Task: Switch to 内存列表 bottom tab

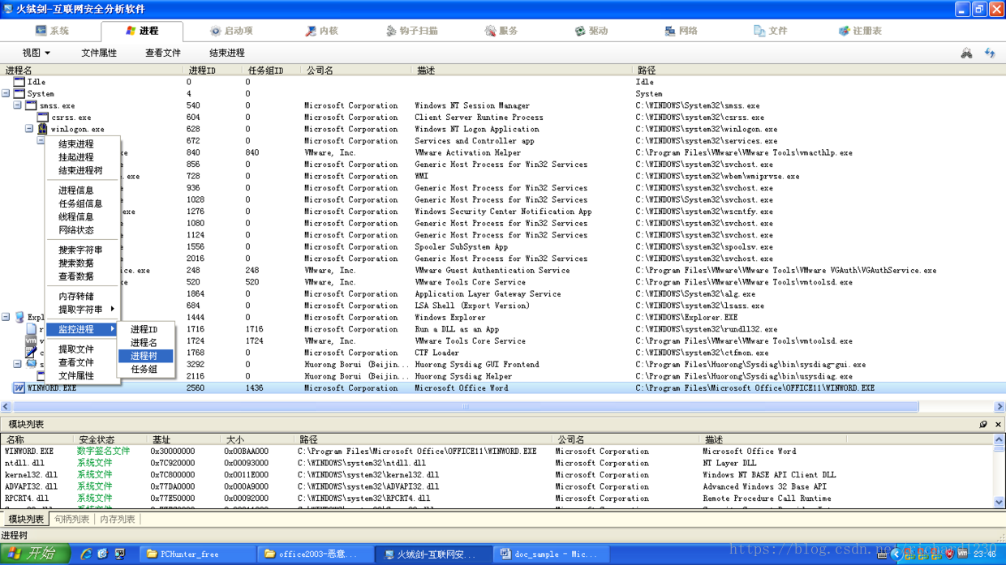Action: [118, 519]
